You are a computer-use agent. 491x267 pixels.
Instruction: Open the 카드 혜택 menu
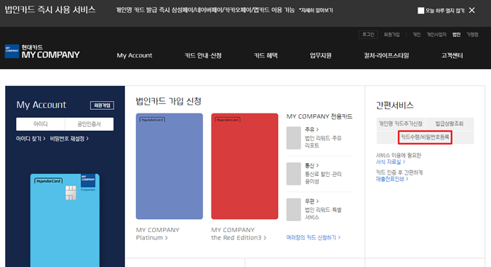[x=266, y=55]
